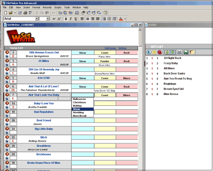Choose Halloween in the open dropdown list
Screen dimensions: 213x171
83,99
